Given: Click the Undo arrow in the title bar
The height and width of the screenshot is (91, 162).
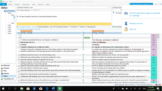Looking at the screenshot, I should point(5,2).
